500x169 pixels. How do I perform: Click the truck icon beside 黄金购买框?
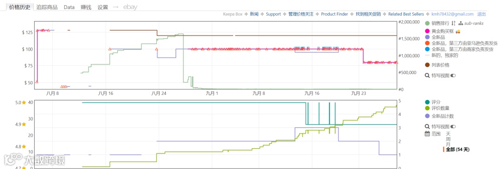pyautogui.click(x=458, y=31)
